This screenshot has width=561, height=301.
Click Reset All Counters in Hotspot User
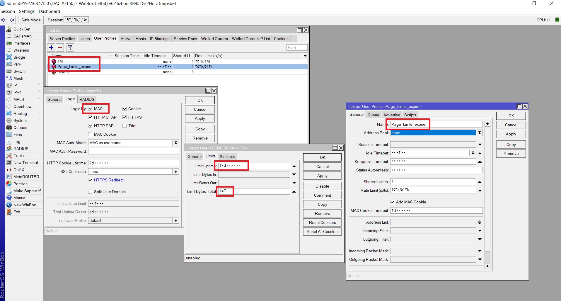click(322, 232)
